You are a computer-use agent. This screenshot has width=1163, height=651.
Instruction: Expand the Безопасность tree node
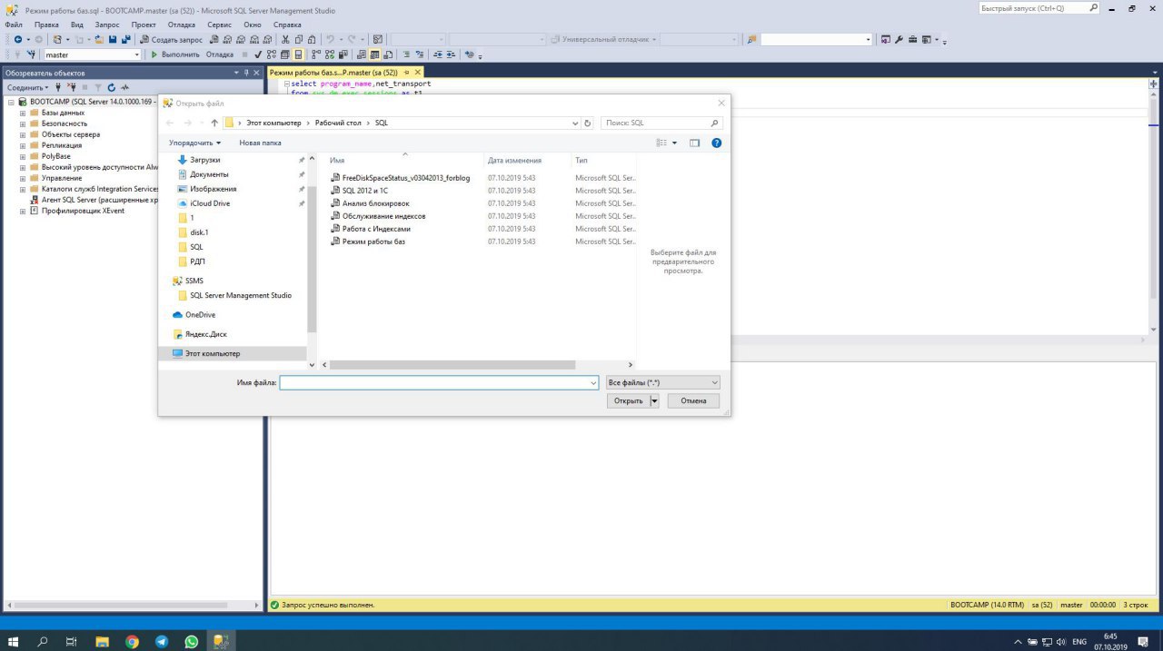(23, 123)
